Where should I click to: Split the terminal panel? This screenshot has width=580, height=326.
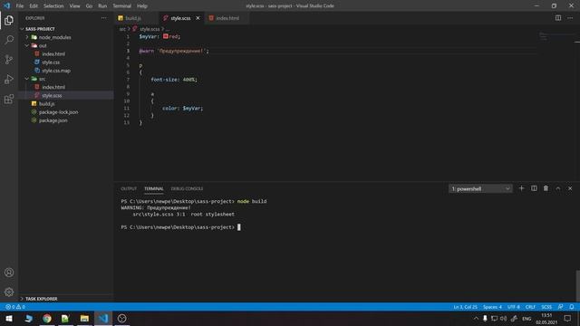coord(534,188)
